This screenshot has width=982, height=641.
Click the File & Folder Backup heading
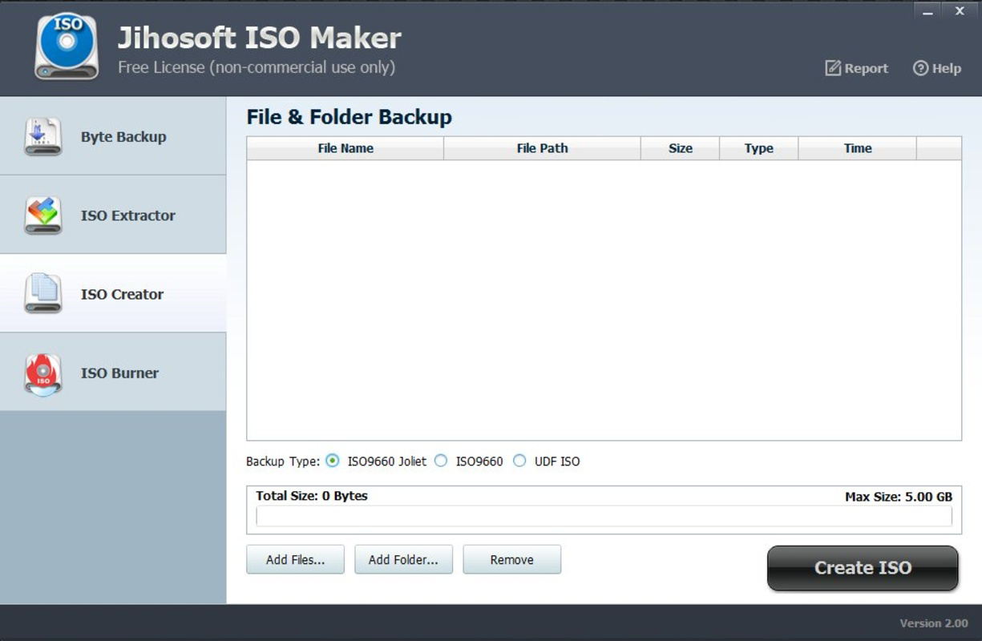tap(349, 117)
